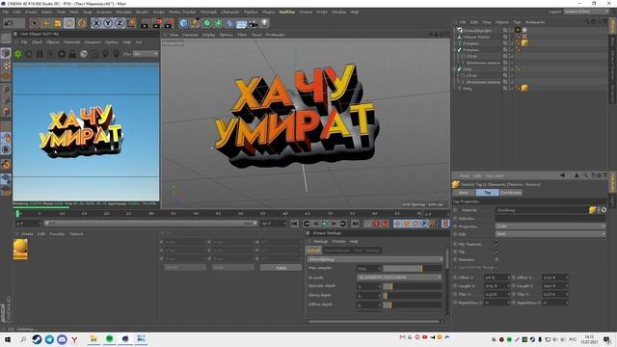Image resolution: width=617 pixels, height=347 pixels.
Task: Click the green Octane send scene icon
Action: (18, 54)
